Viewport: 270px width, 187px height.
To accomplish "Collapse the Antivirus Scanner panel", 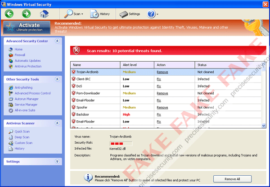I will 57,123.
